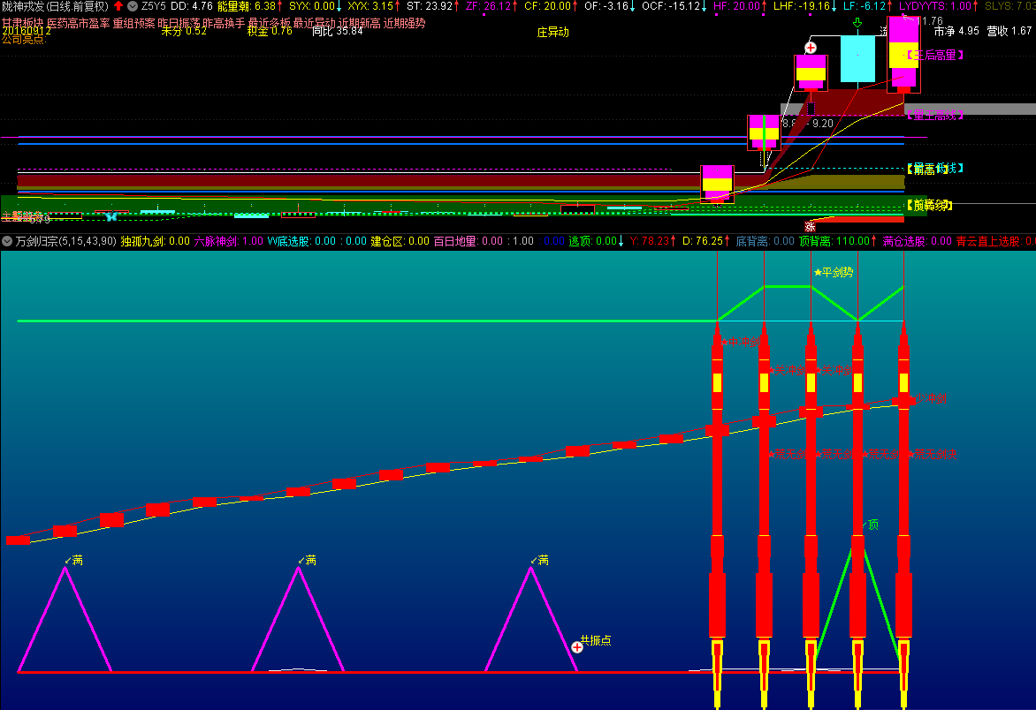This screenshot has height=710, width=1036.
Task: Open the 医药高市盈率 tag
Action: tap(78, 23)
